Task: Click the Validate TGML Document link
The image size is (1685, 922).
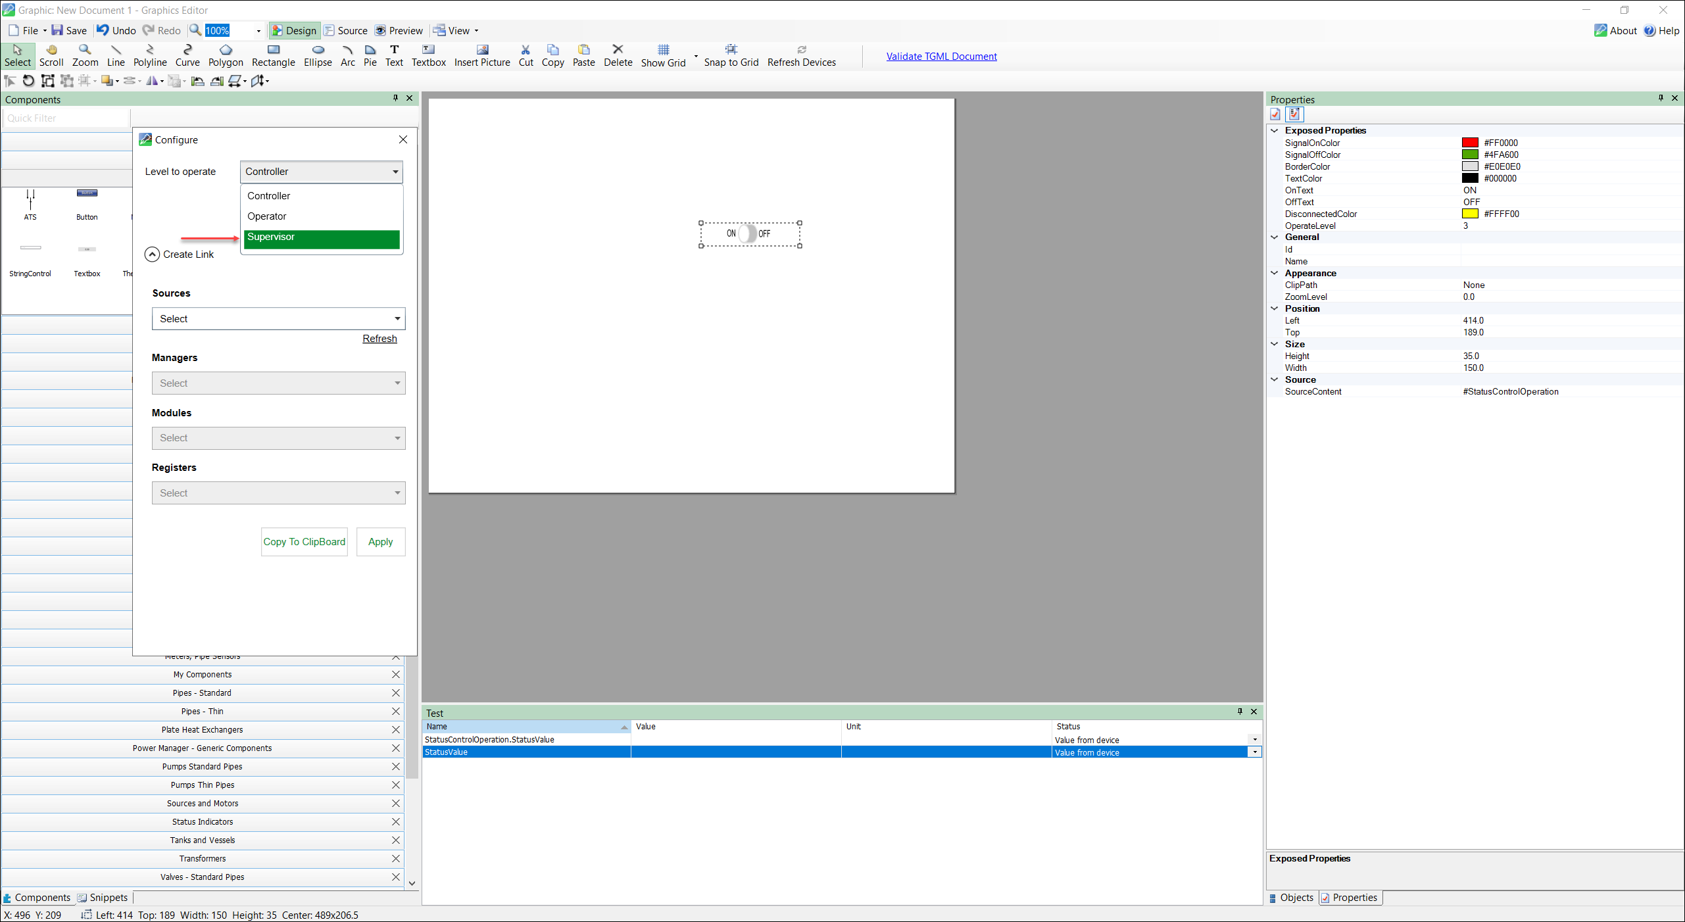Action: coord(941,57)
